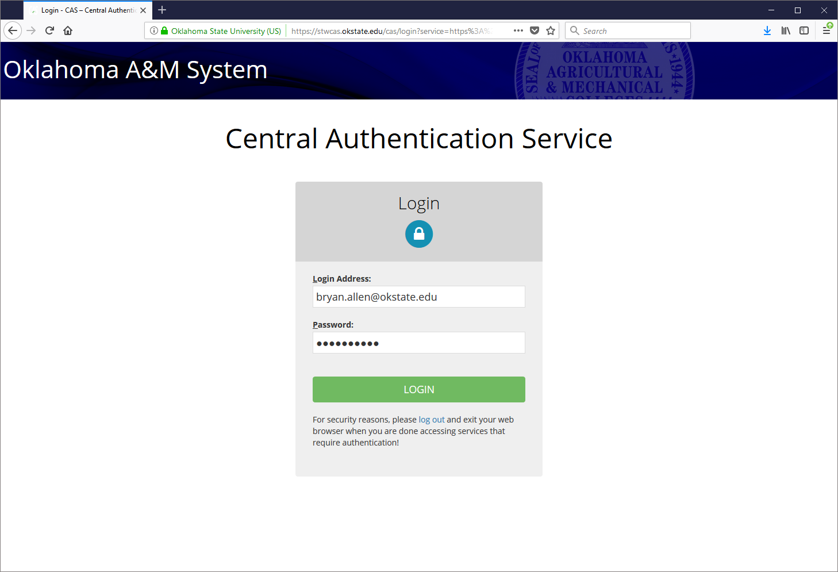The height and width of the screenshot is (572, 838).
Task: Go to the browser home page
Action: point(68,30)
